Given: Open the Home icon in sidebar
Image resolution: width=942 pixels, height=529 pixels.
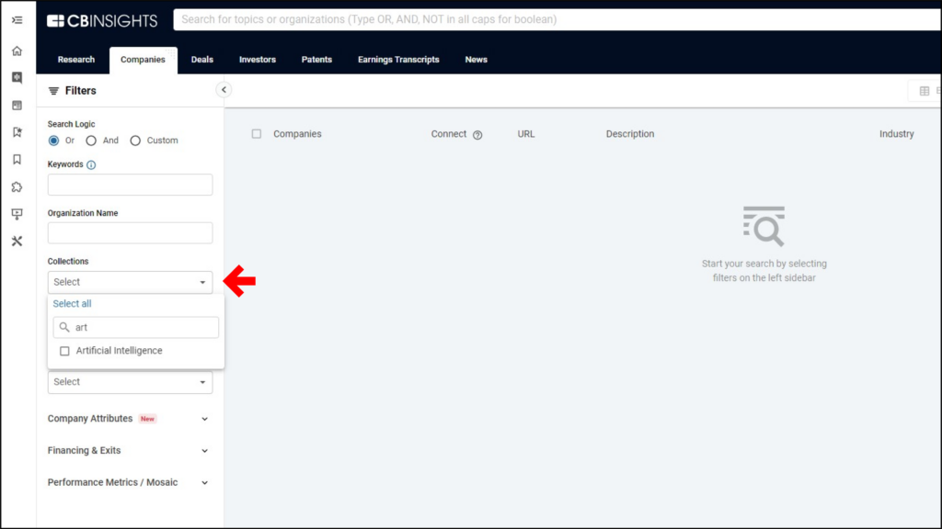Looking at the screenshot, I should (17, 51).
